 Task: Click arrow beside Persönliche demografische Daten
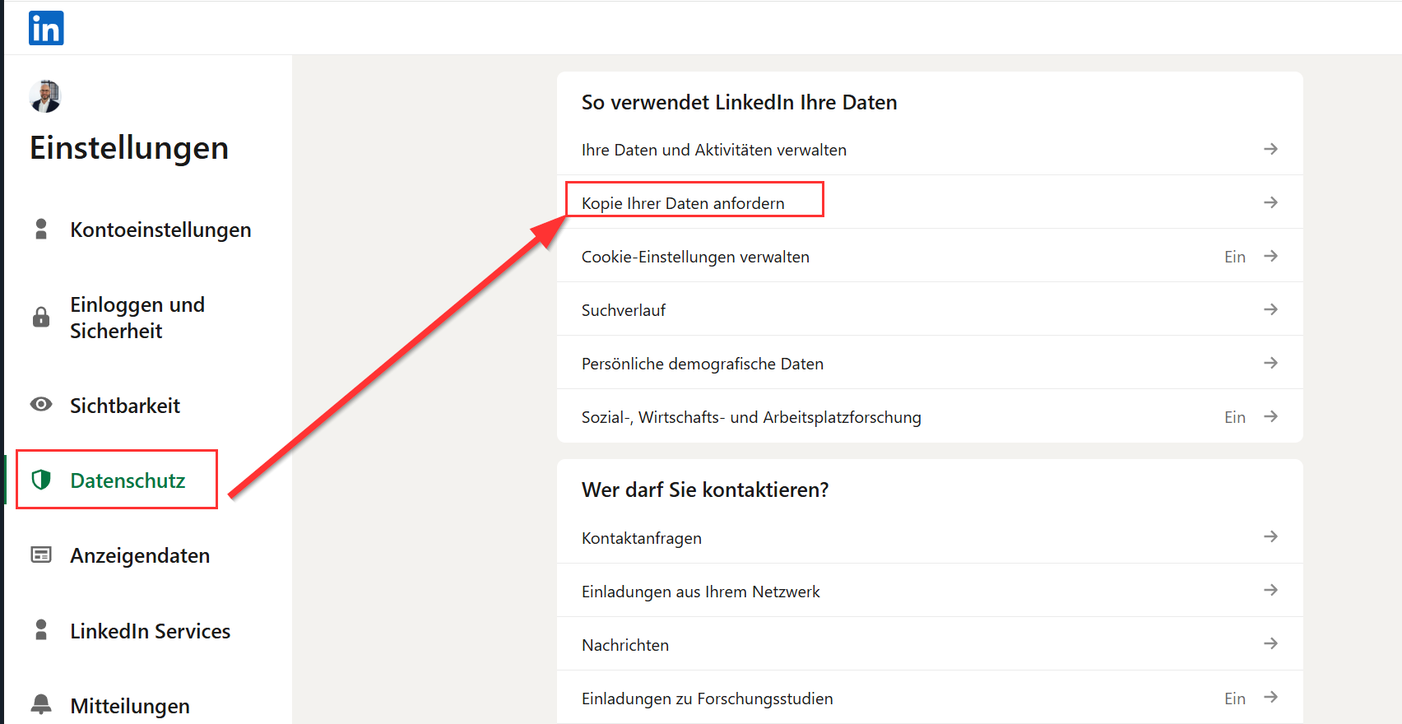point(1270,363)
